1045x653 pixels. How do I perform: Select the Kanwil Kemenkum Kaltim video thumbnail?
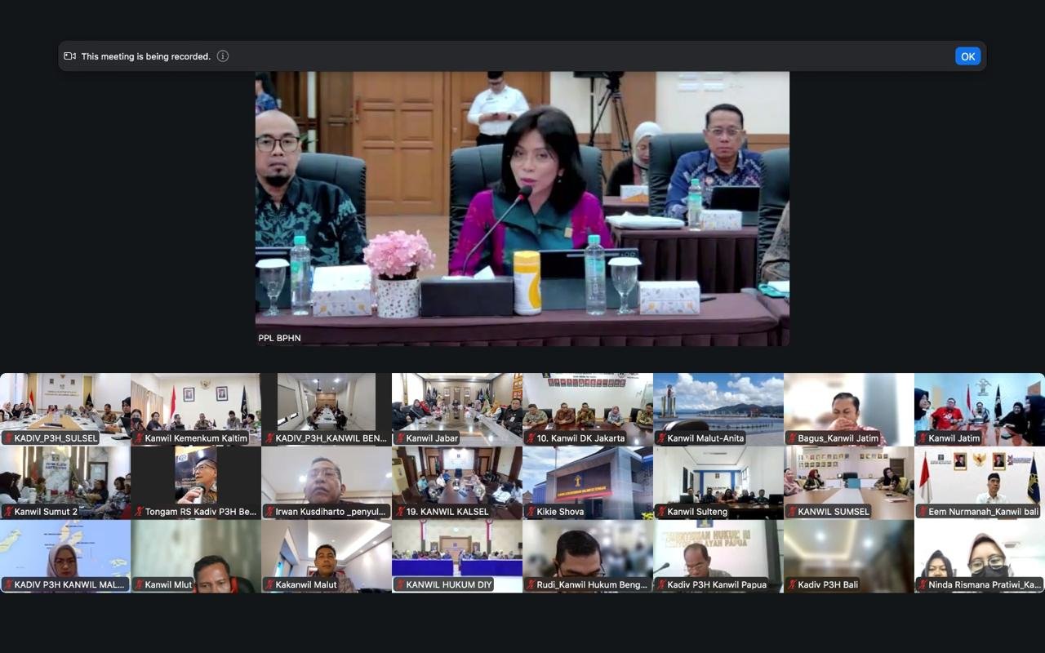(x=196, y=404)
